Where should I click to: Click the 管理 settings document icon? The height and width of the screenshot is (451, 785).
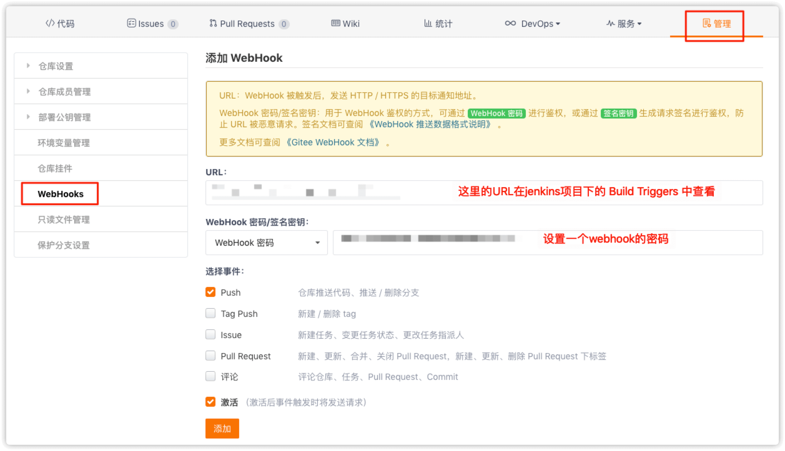[706, 23]
